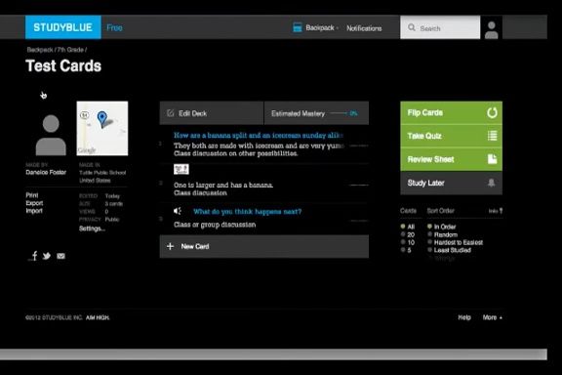This screenshot has width=562, height=375.
Task: Go to 7th Grade breadcrumb
Action: click(70, 50)
